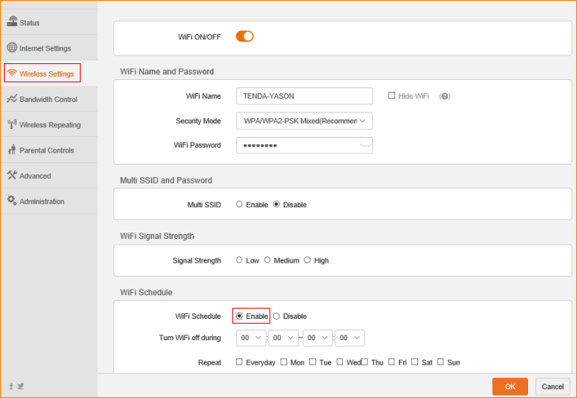The width and height of the screenshot is (577, 398).
Task: Check the Everyday repeat checkbox
Action: click(239, 362)
